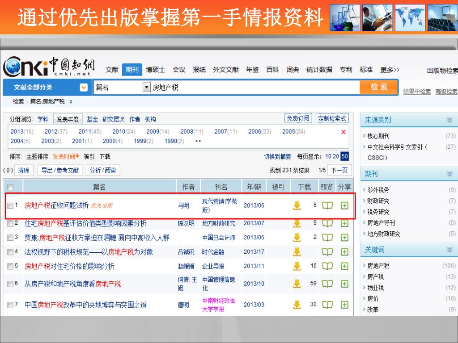Go to 下一页
The height and width of the screenshot is (343, 458).
click(339, 170)
